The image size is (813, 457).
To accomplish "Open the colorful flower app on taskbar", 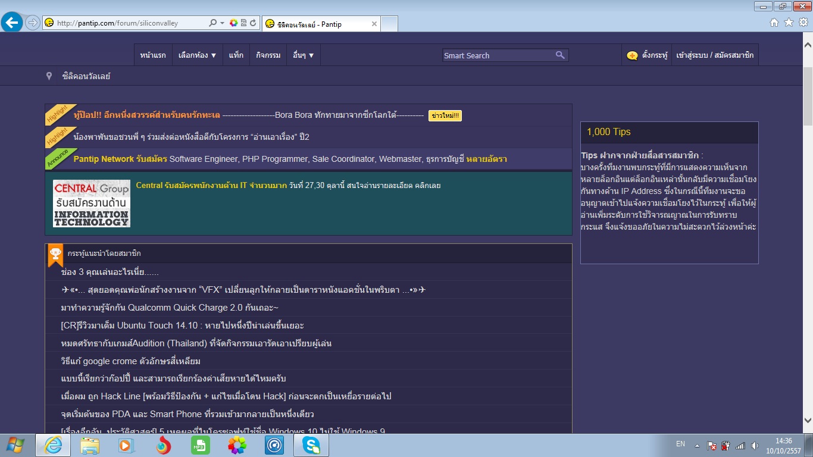I will [237, 445].
